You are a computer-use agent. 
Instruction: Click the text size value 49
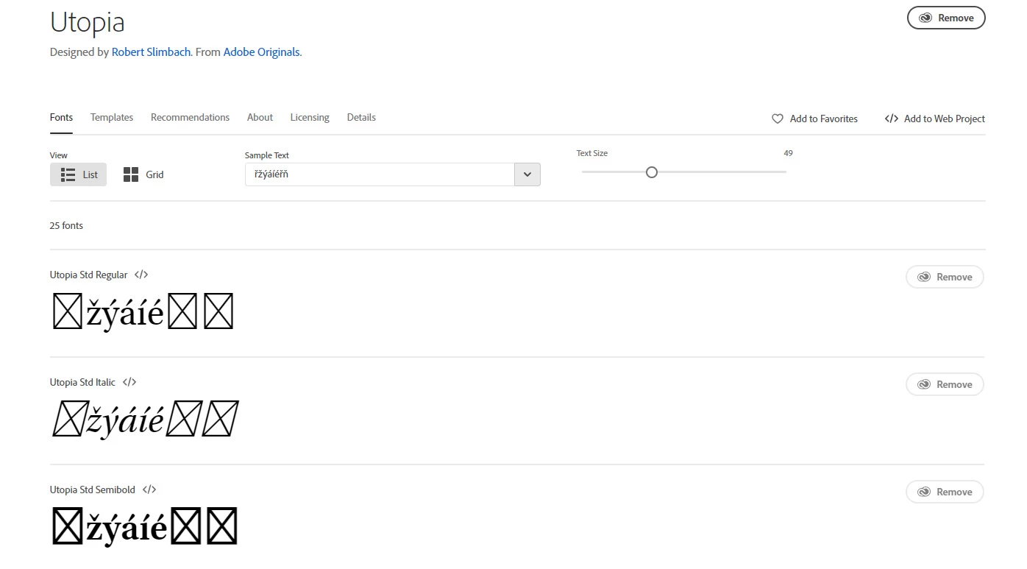(788, 153)
